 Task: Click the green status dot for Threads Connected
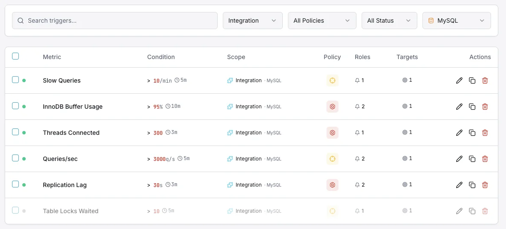pos(24,133)
